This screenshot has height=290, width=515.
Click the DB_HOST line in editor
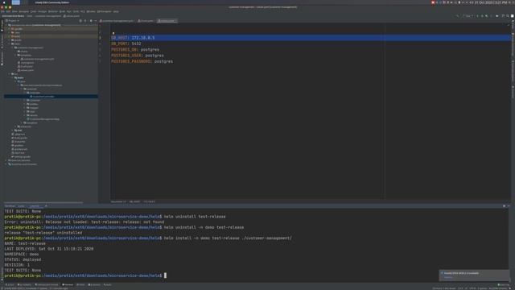point(311,38)
